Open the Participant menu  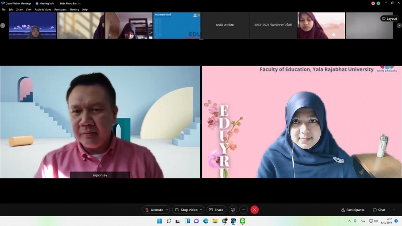pos(60,9)
